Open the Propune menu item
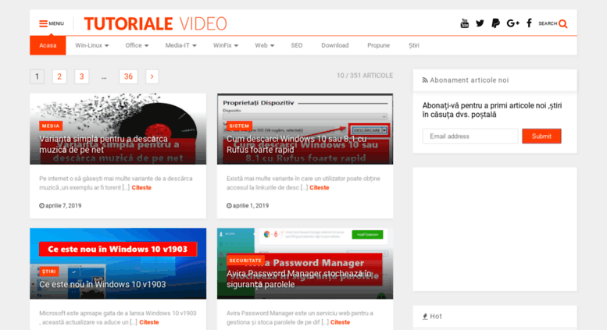This screenshot has height=330, width=607. (x=378, y=45)
